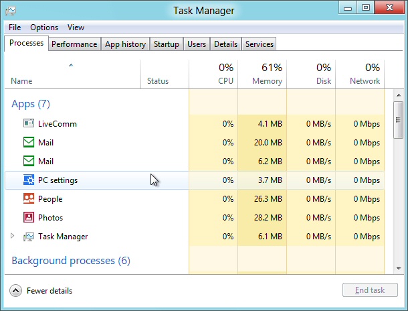Open the File menu
408x311 pixels.
coord(15,27)
